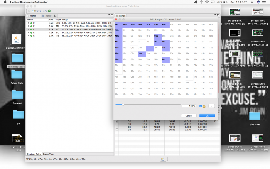Image resolution: width=270 pixels, height=169 pixels.
Task: Switch to the Strategy Table tab
Action: tap(34, 154)
